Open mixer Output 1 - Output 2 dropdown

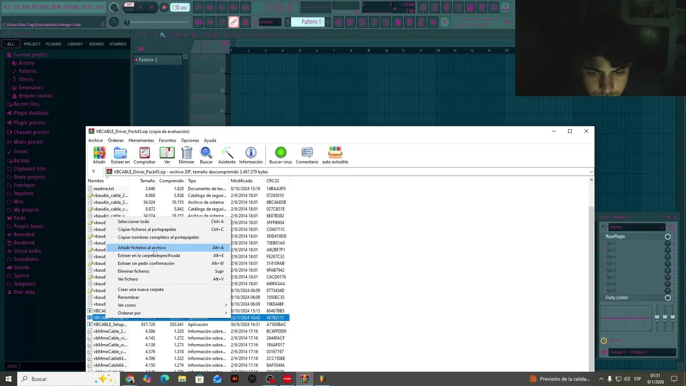(638, 352)
